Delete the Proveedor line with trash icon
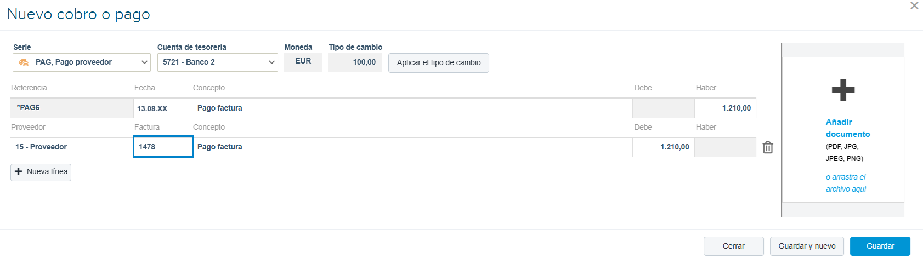Screen dimensions: 923x259 768,147
